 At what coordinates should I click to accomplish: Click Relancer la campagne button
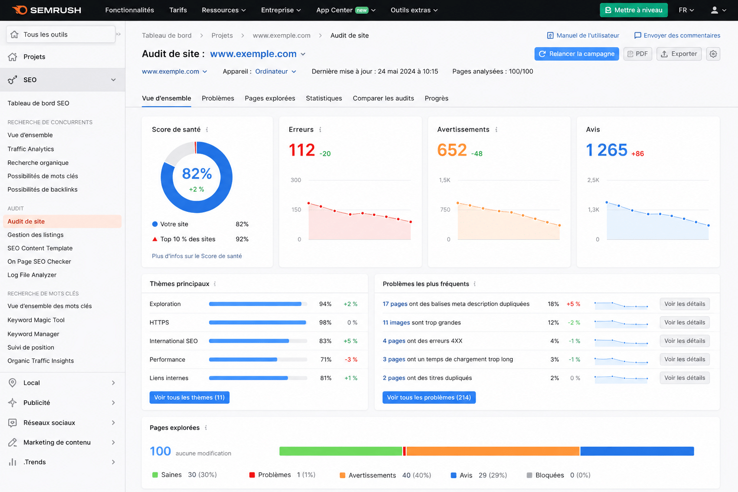tap(577, 54)
